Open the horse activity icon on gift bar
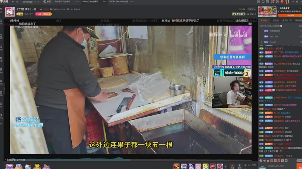This screenshot has height=169, width=302. 46,166
